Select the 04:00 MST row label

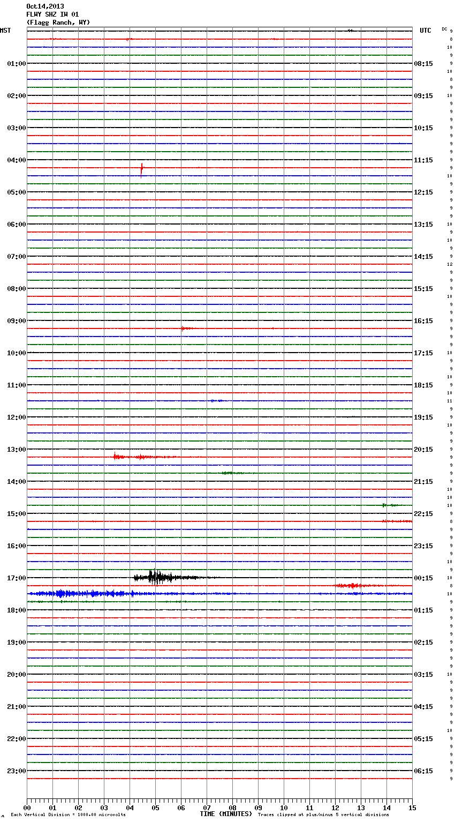click(x=16, y=160)
